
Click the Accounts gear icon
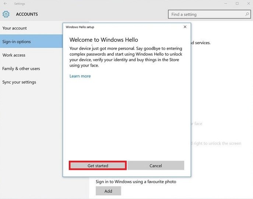pyautogui.click(x=6, y=14)
